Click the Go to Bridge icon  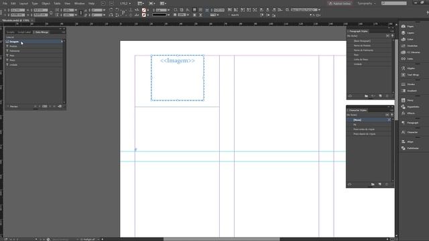click(x=103, y=3)
